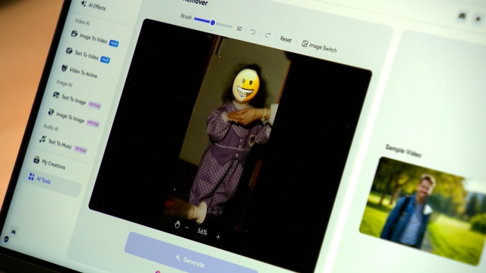This screenshot has height=273, width=486.
Task: Click Image Switch button
Action: click(x=319, y=46)
